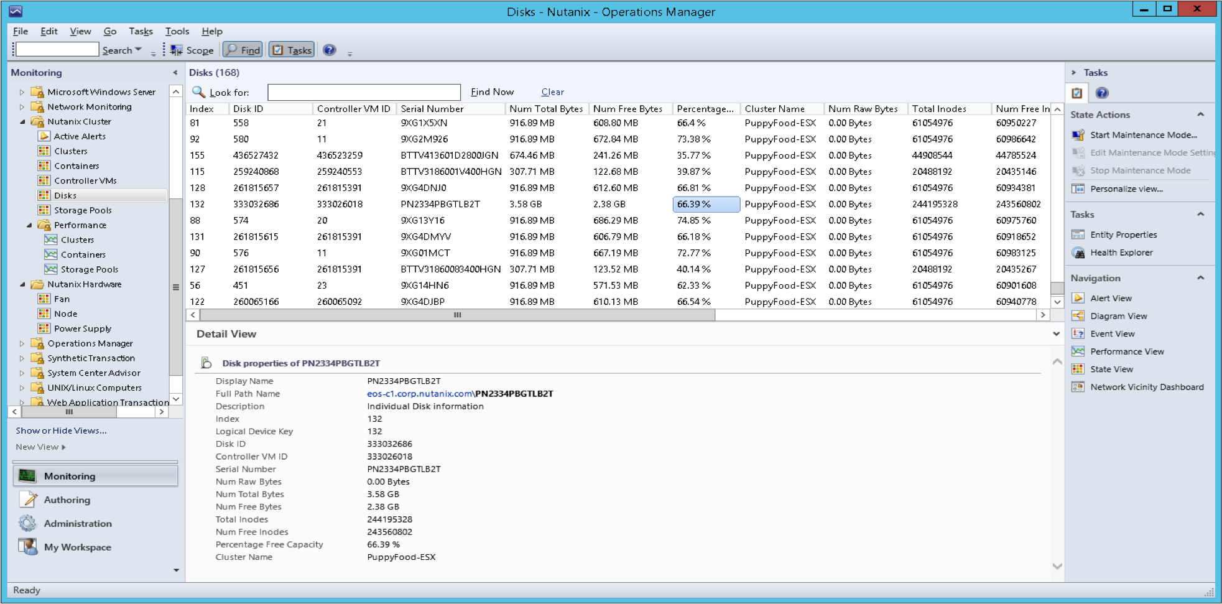Expand Network Monitoring node

pos(22,107)
